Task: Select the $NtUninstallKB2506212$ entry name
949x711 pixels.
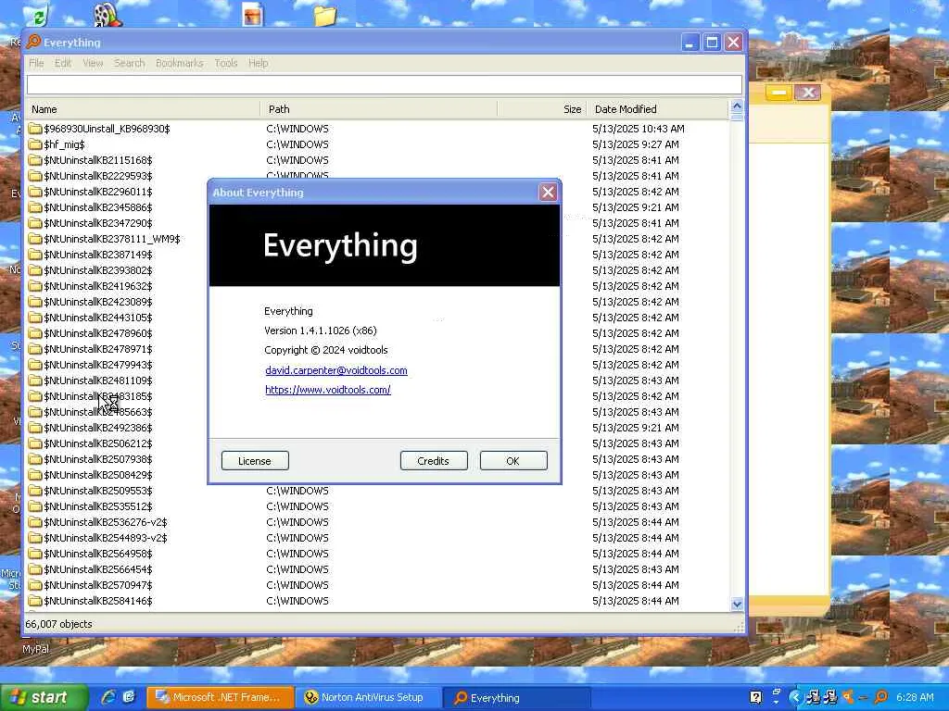Action: pos(98,443)
